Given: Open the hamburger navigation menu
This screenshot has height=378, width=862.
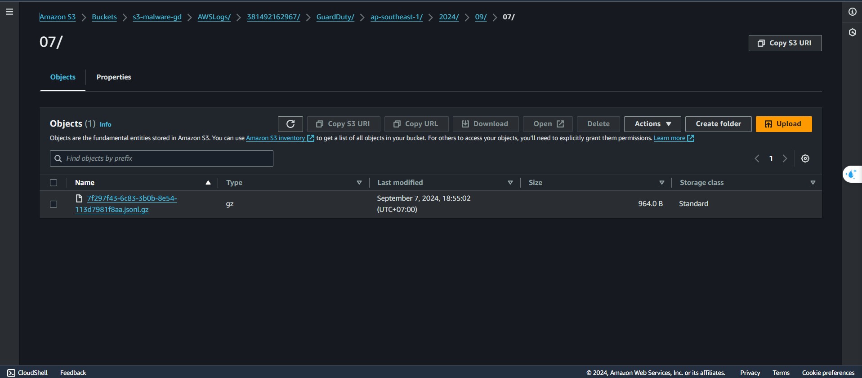Looking at the screenshot, I should tap(9, 12).
